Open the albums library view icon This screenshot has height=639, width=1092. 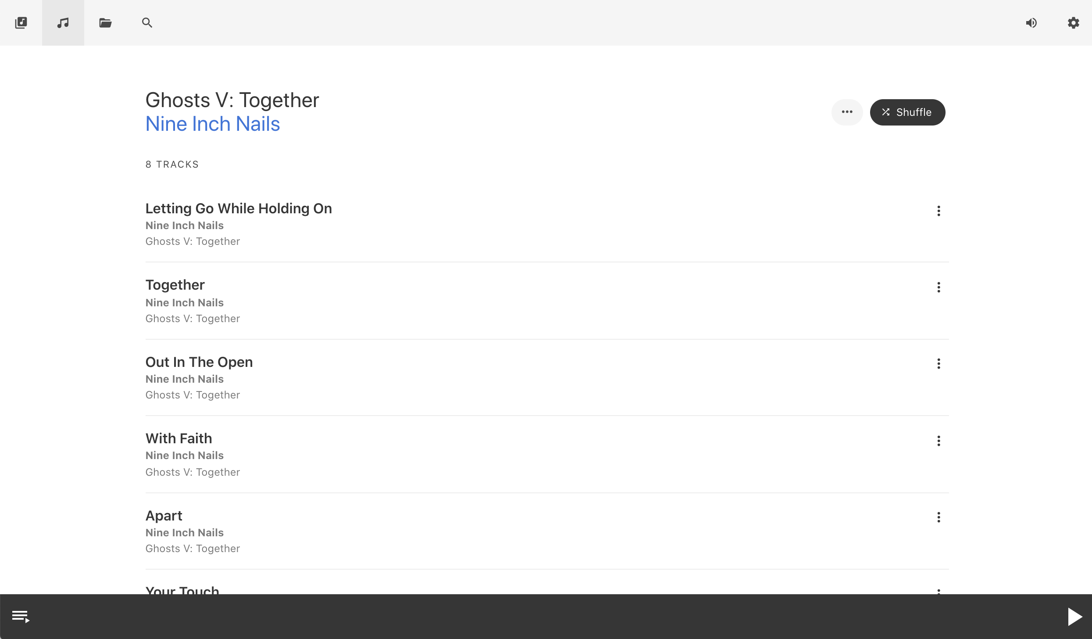coord(21,23)
